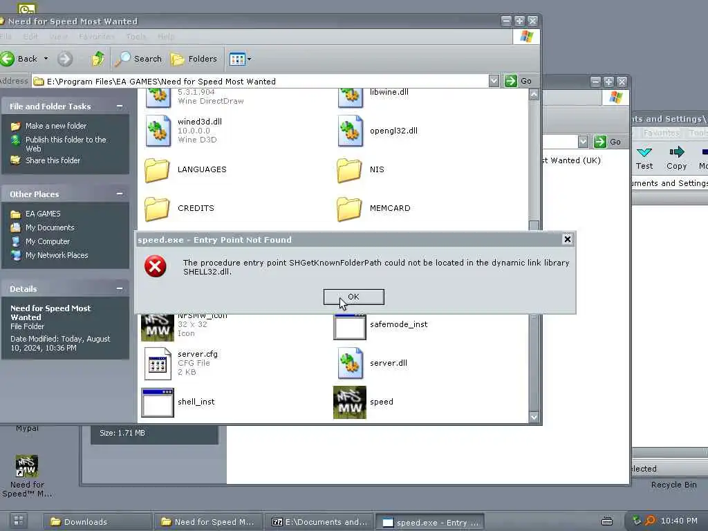The height and width of the screenshot is (531, 708).
Task: Toggle the Folders pane button
Action: point(194,59)
